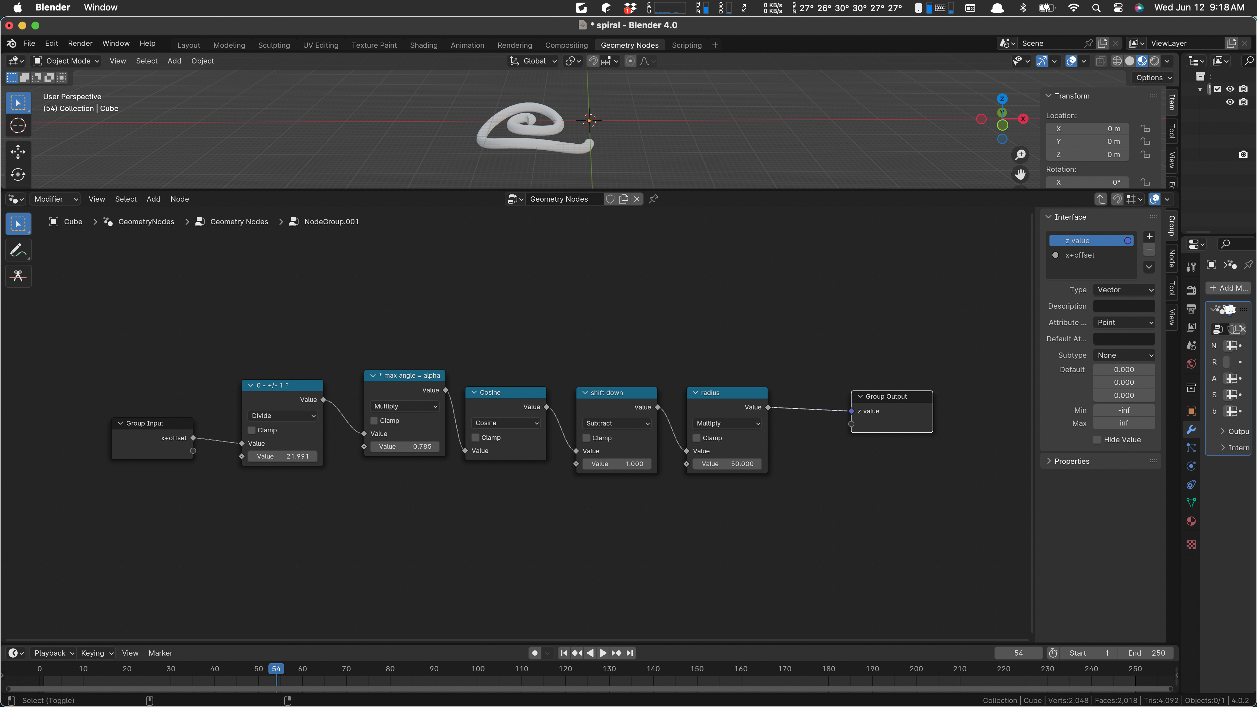This screenshot has height=707, width=1257.
Task: Click the Add Modifier button
Action: coord(1228,288)
